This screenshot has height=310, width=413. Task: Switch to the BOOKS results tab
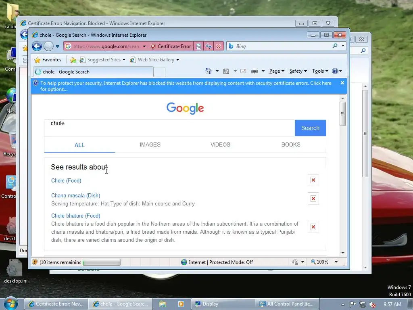(291, 145)
